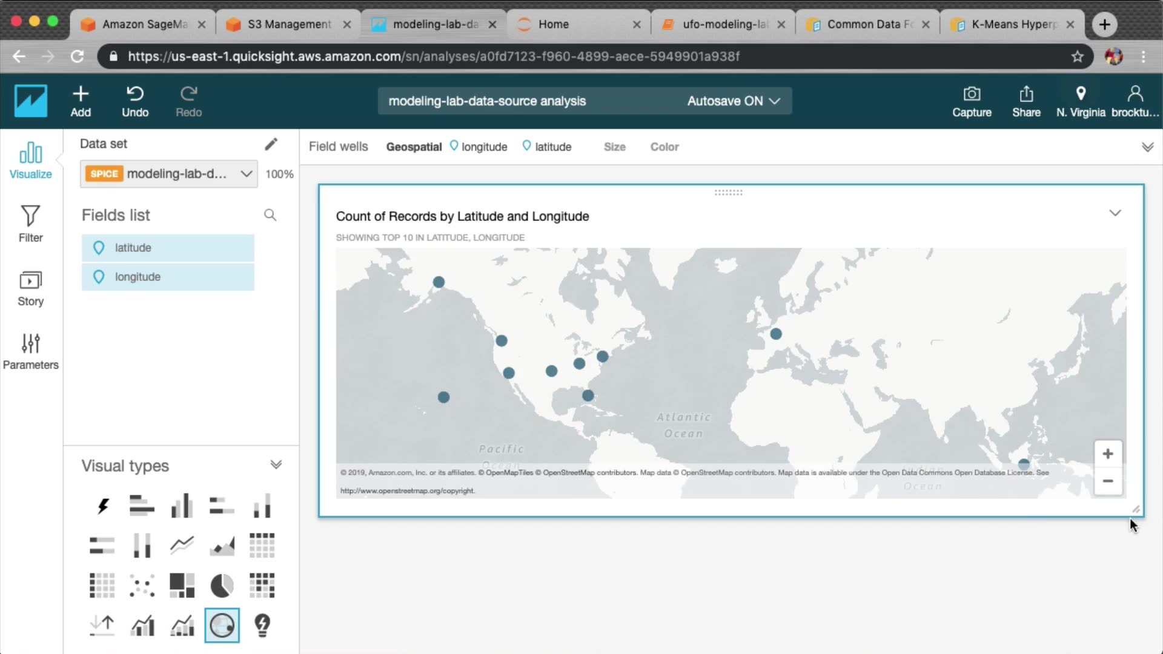
Task: Open the map visual options menu
Action: click(1115, 213)
